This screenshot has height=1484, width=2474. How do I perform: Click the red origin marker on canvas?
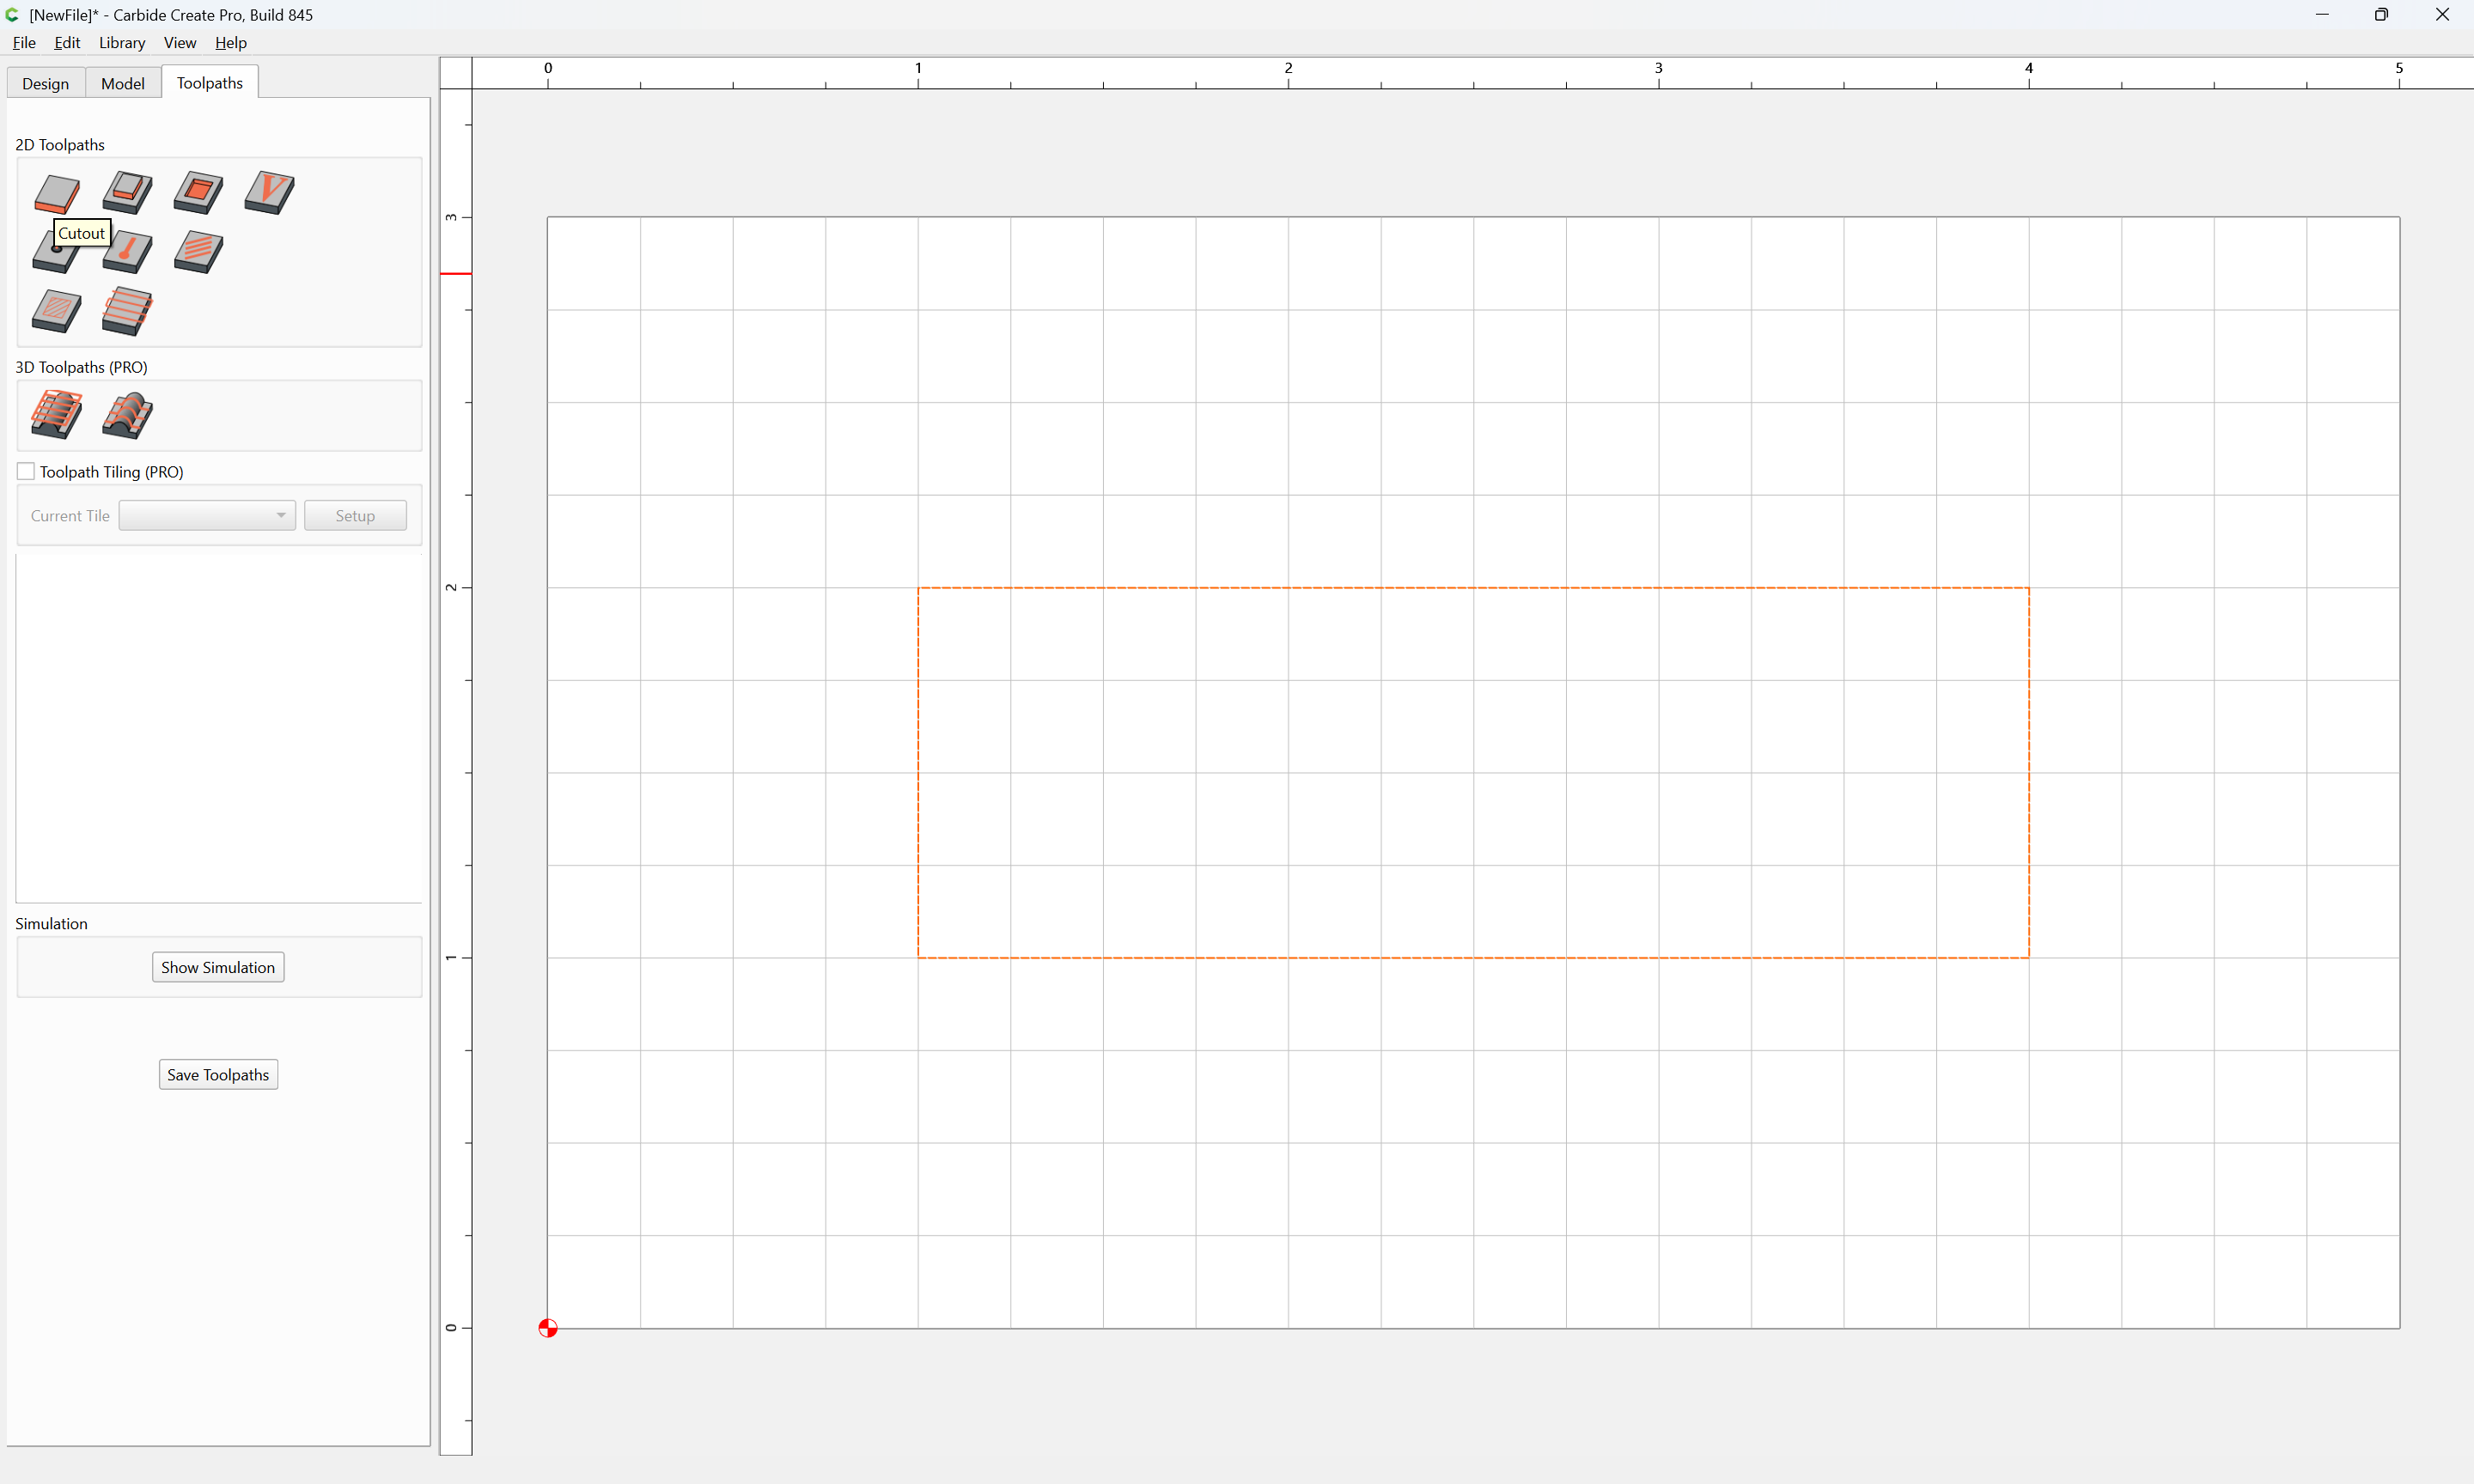548,1328
